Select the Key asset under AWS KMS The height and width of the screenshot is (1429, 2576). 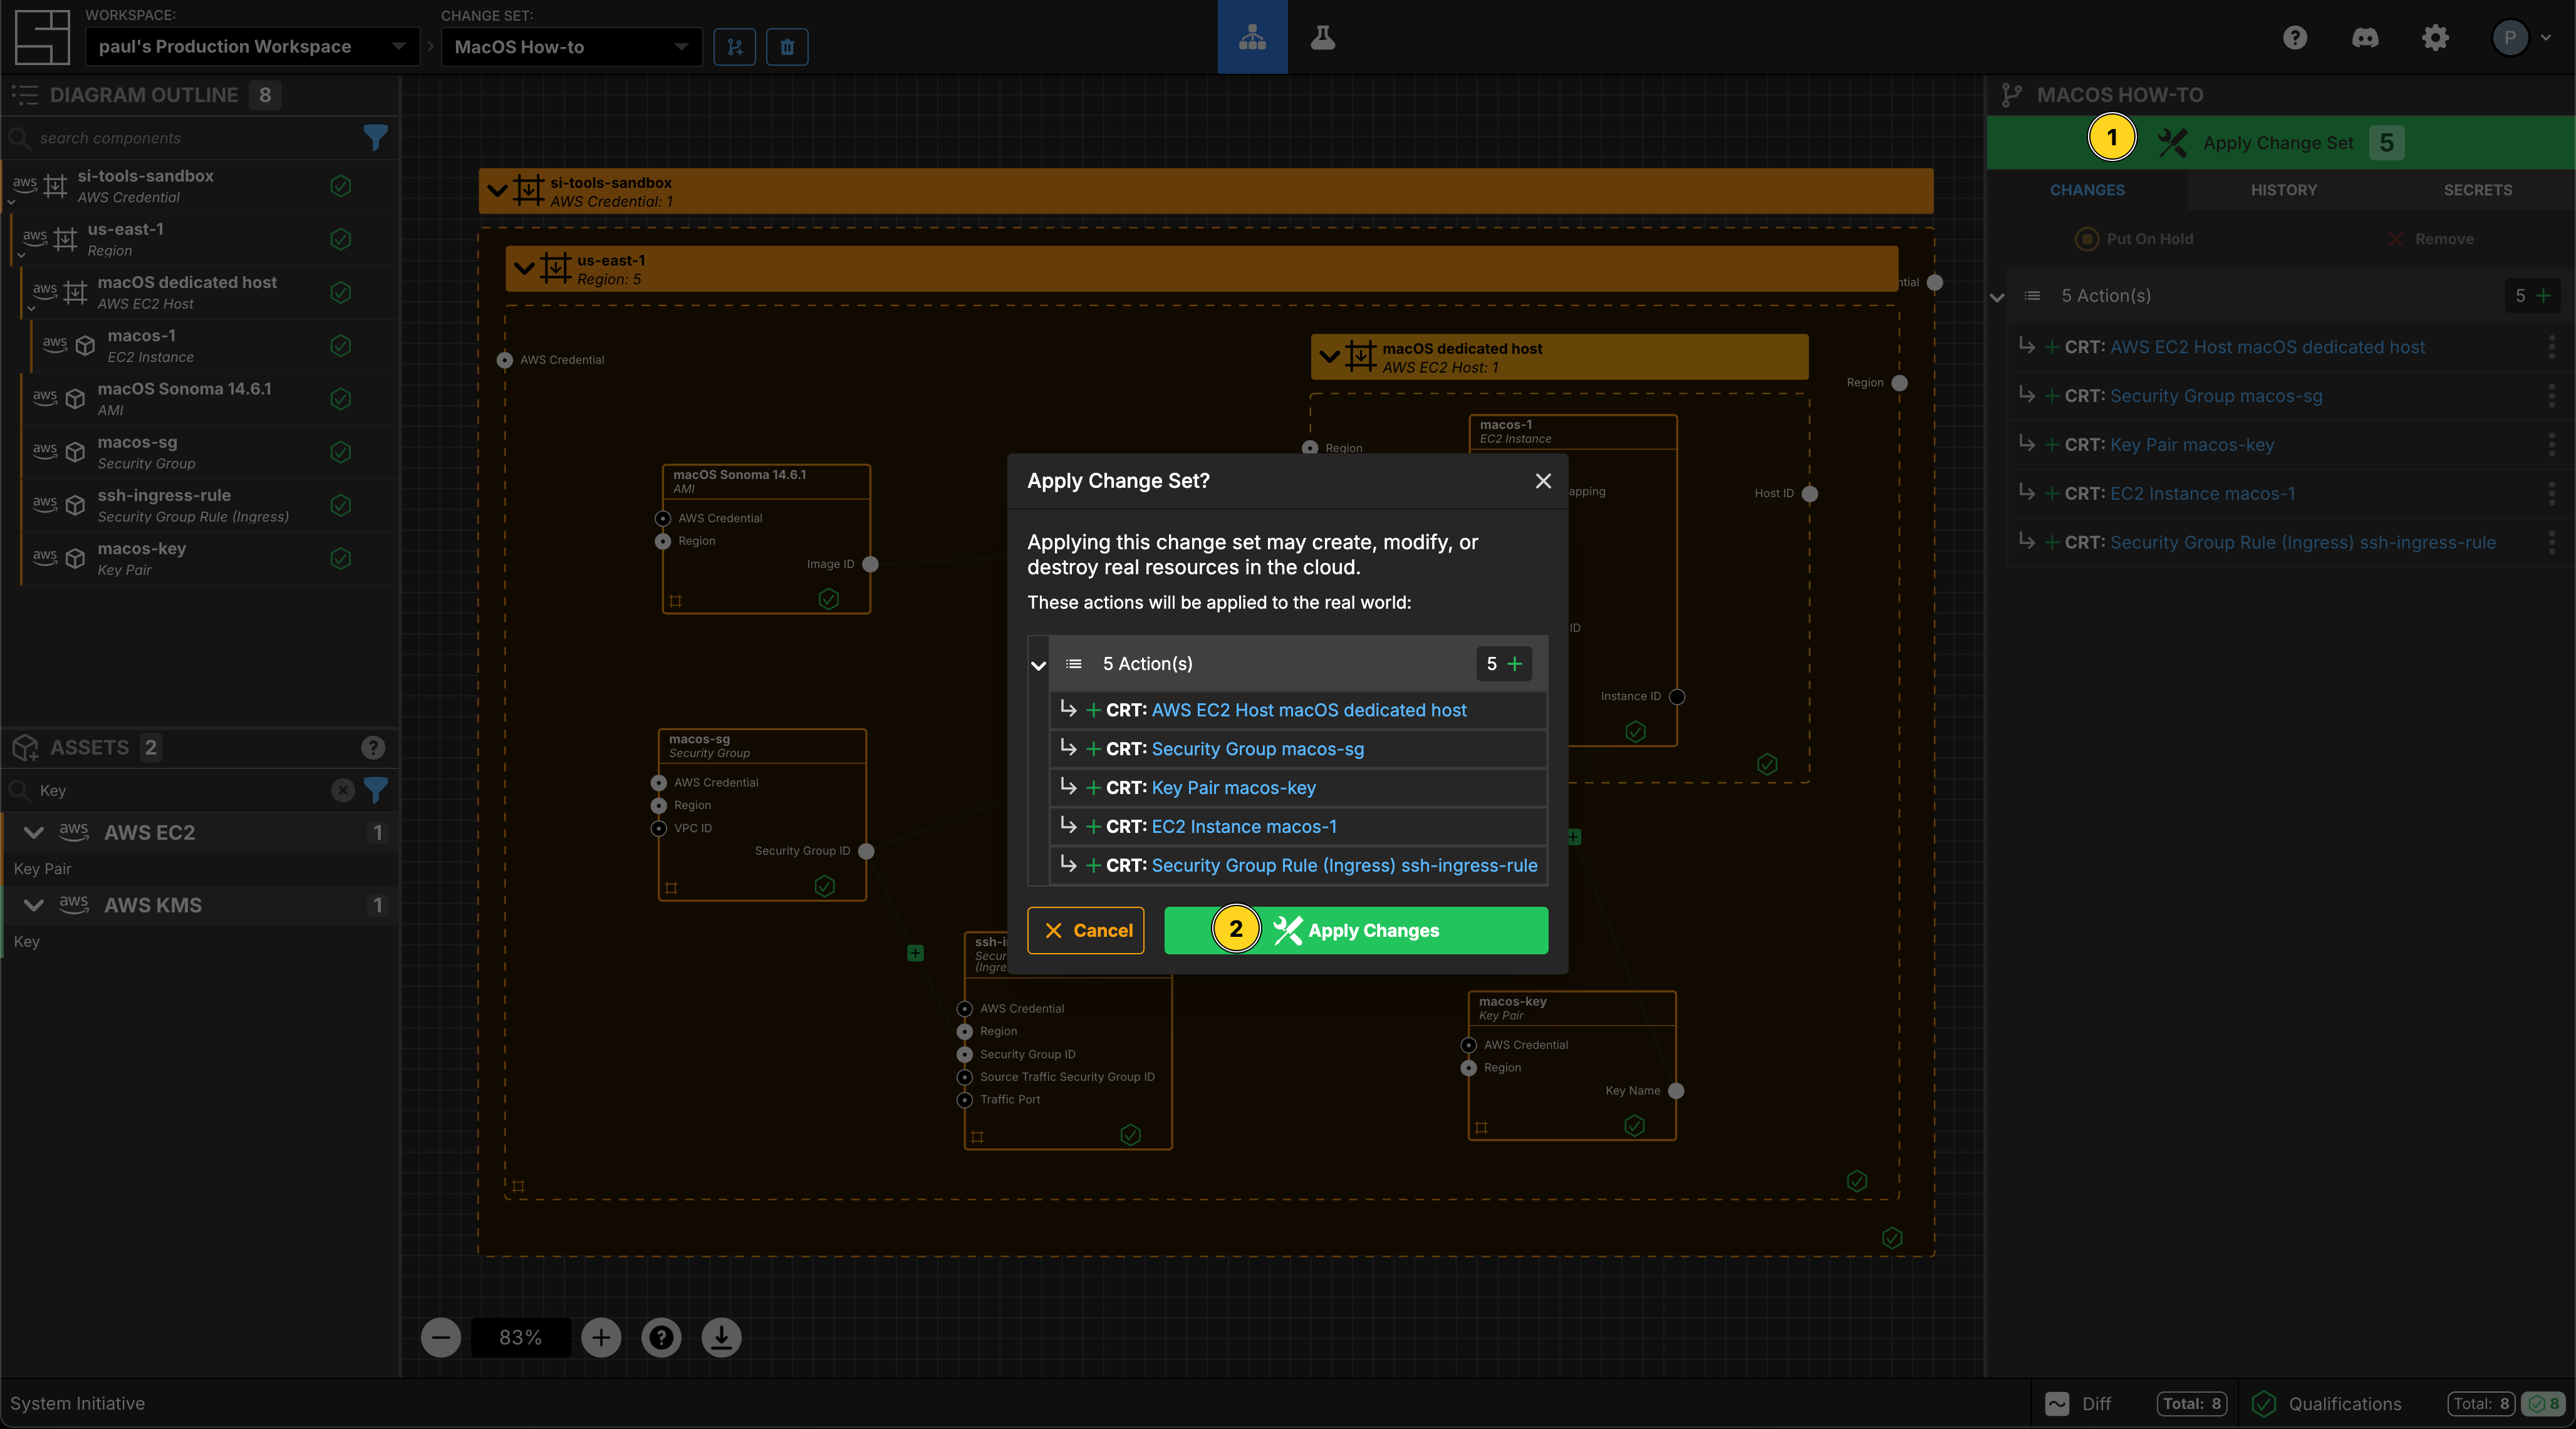27,941
